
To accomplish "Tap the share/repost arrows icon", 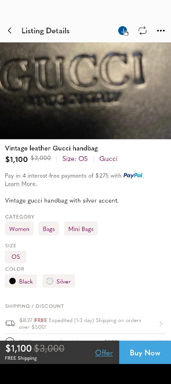I will click(x=142, y=30).
